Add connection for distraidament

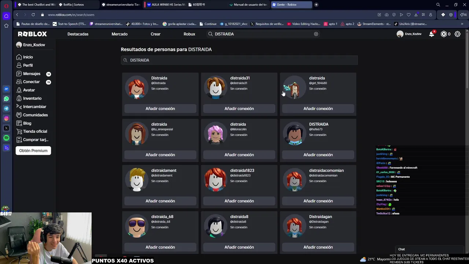(160, 201)
